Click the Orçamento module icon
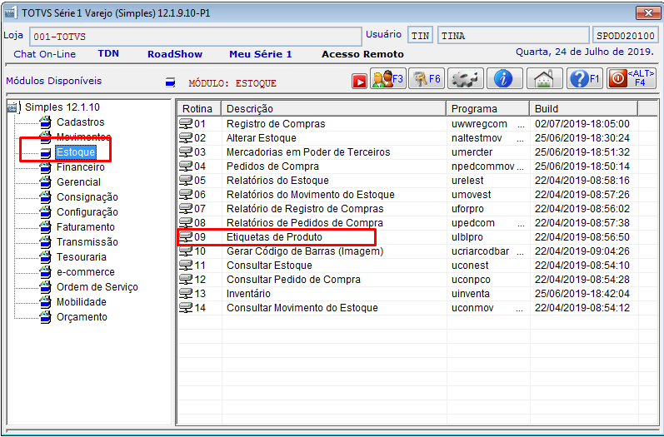Viewport: 664px width, 437px height. click(46, 317)
